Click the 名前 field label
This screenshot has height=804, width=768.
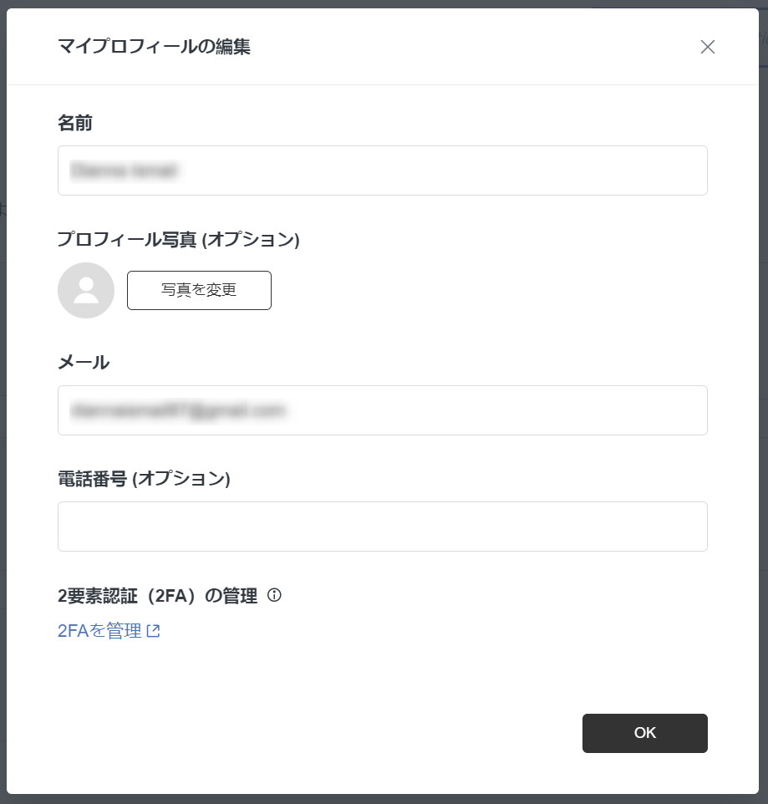(75, 123)
